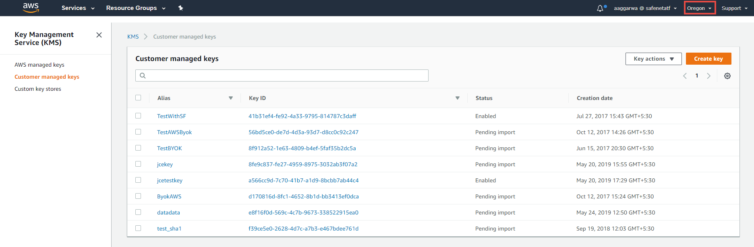Image resolution: width=754 pixels, height=247 pixels.
Task: Close the Key Management Service sidebar
Action: pyautogui.click(x=99, y=35)
